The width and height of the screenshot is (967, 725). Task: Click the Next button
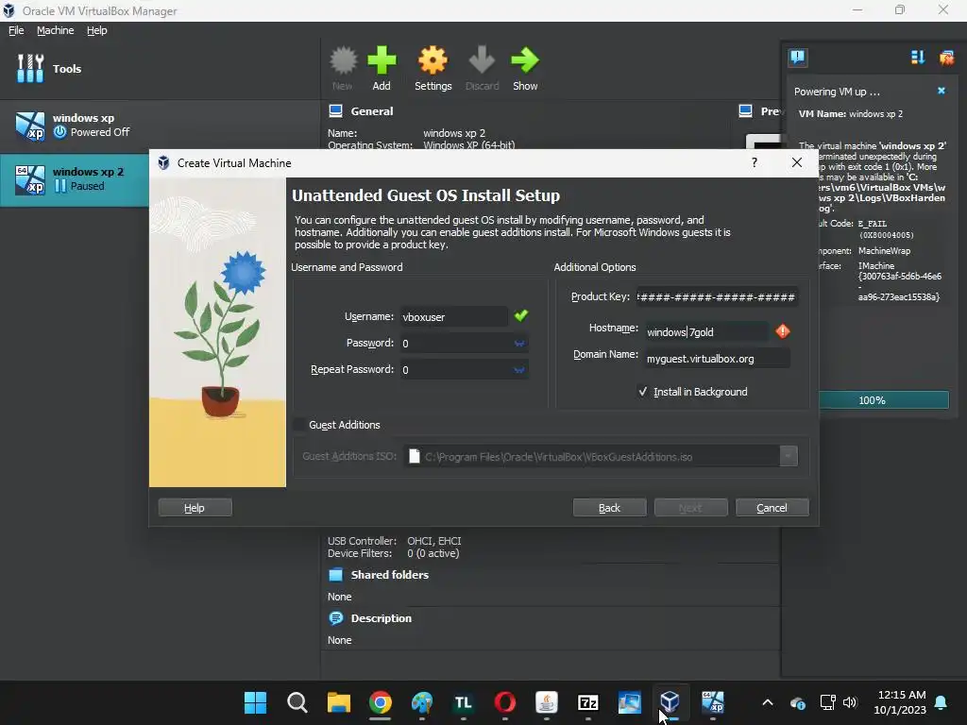pyautogui.click(x=690, y=507)
